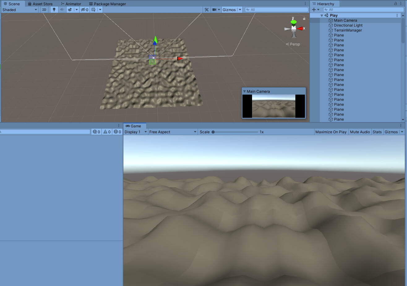Enable Maximize On Play
Screen dimensions: 407x286
[x=331, y=132]
